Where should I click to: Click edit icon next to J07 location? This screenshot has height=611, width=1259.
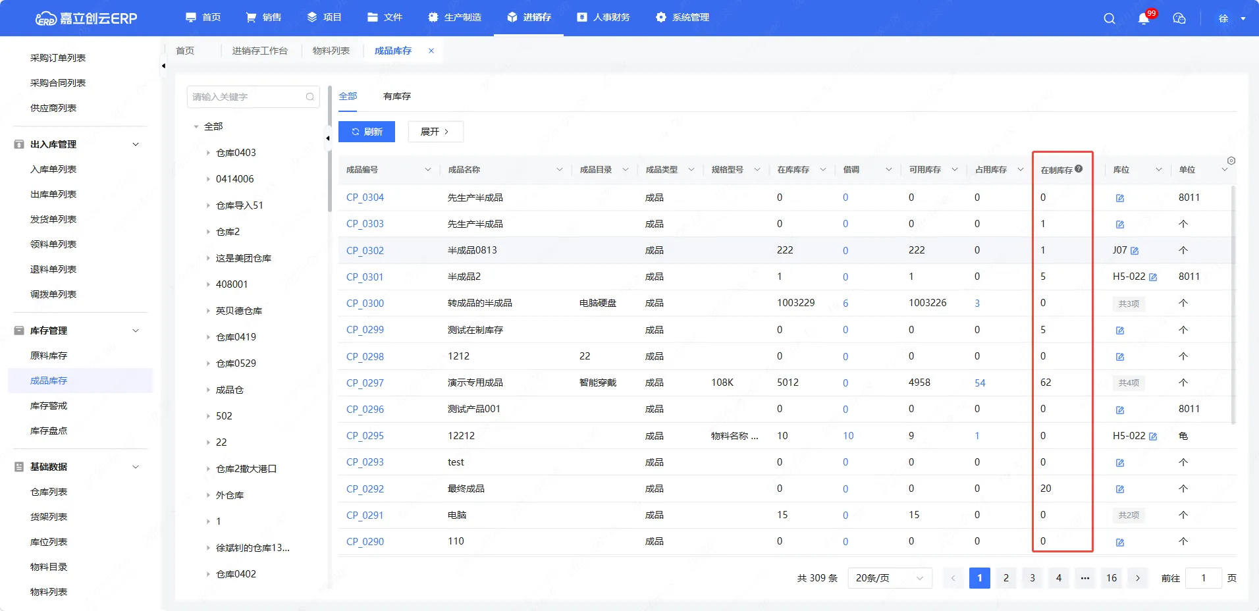(1135, 251)
